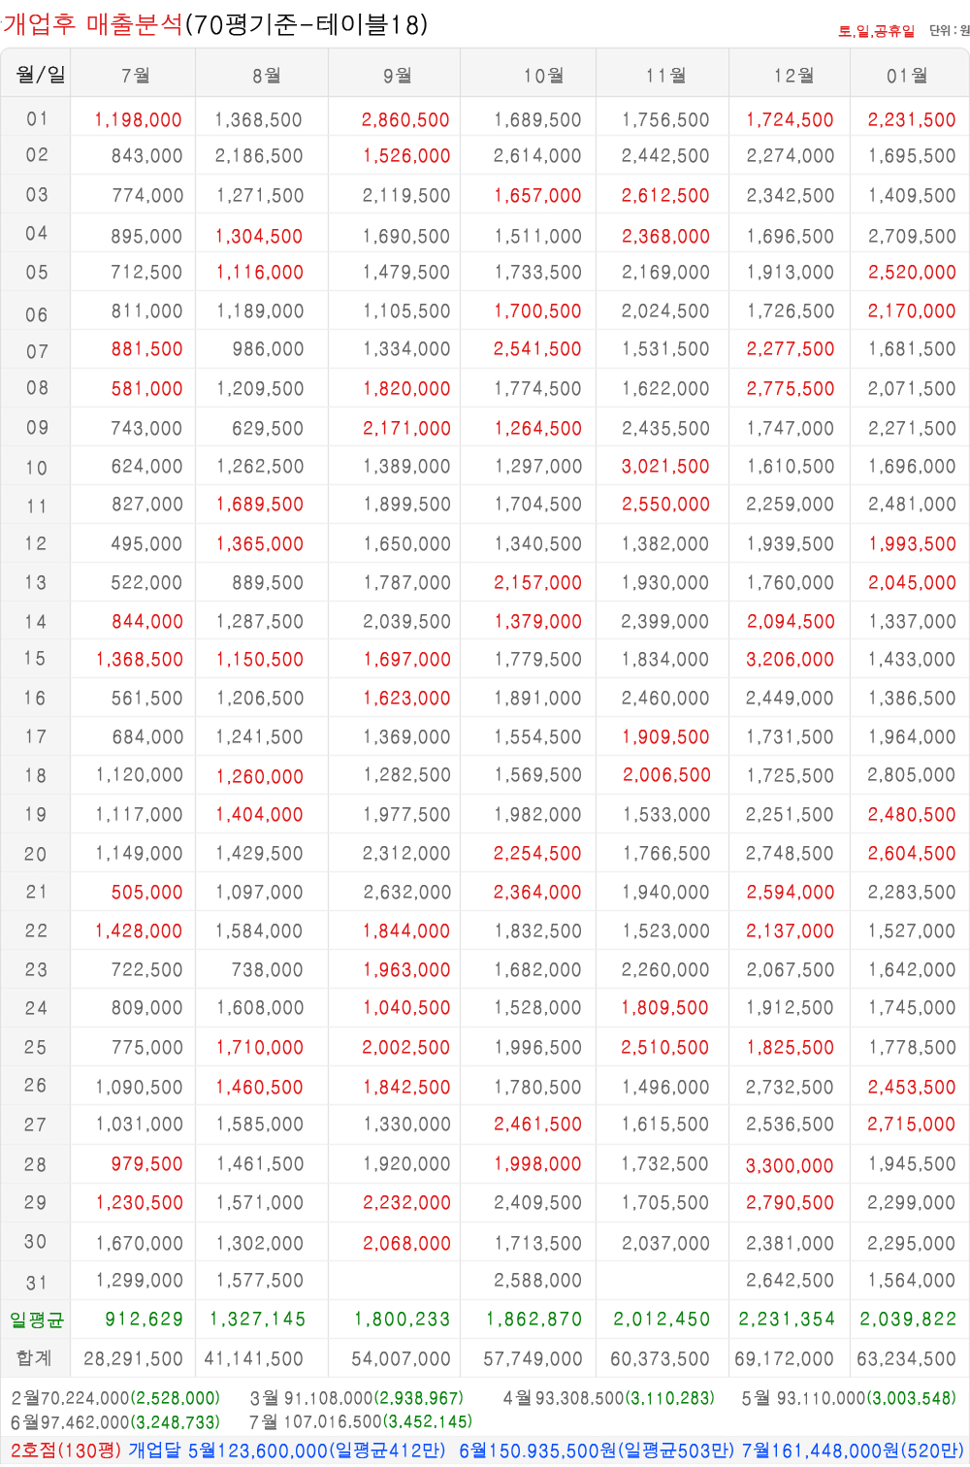Select the daily average 1,800,233
The image size is (970, 1467).
[403, 1320]
